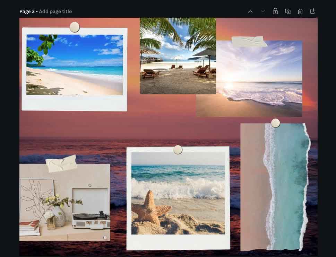Delete Page 3 with the trash icon
The image size is (336, 257).
pyautogui.click(x=300, y=11)
